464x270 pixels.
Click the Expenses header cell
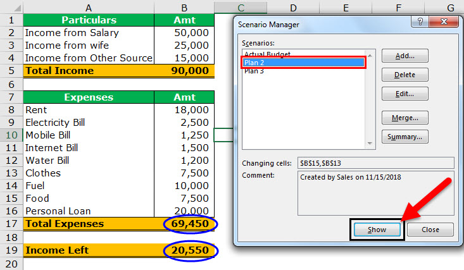coord(89,97)
